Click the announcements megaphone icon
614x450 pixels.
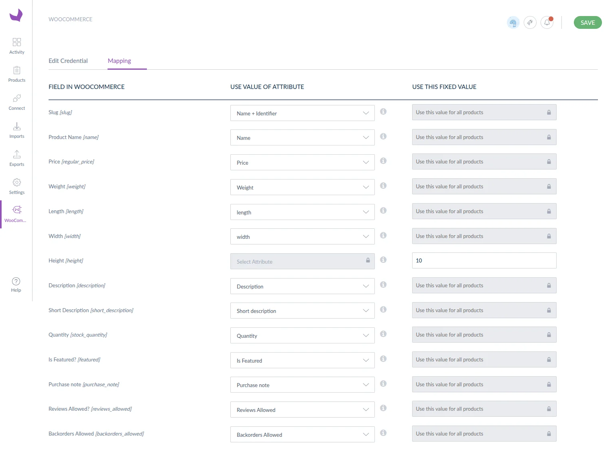530,22
